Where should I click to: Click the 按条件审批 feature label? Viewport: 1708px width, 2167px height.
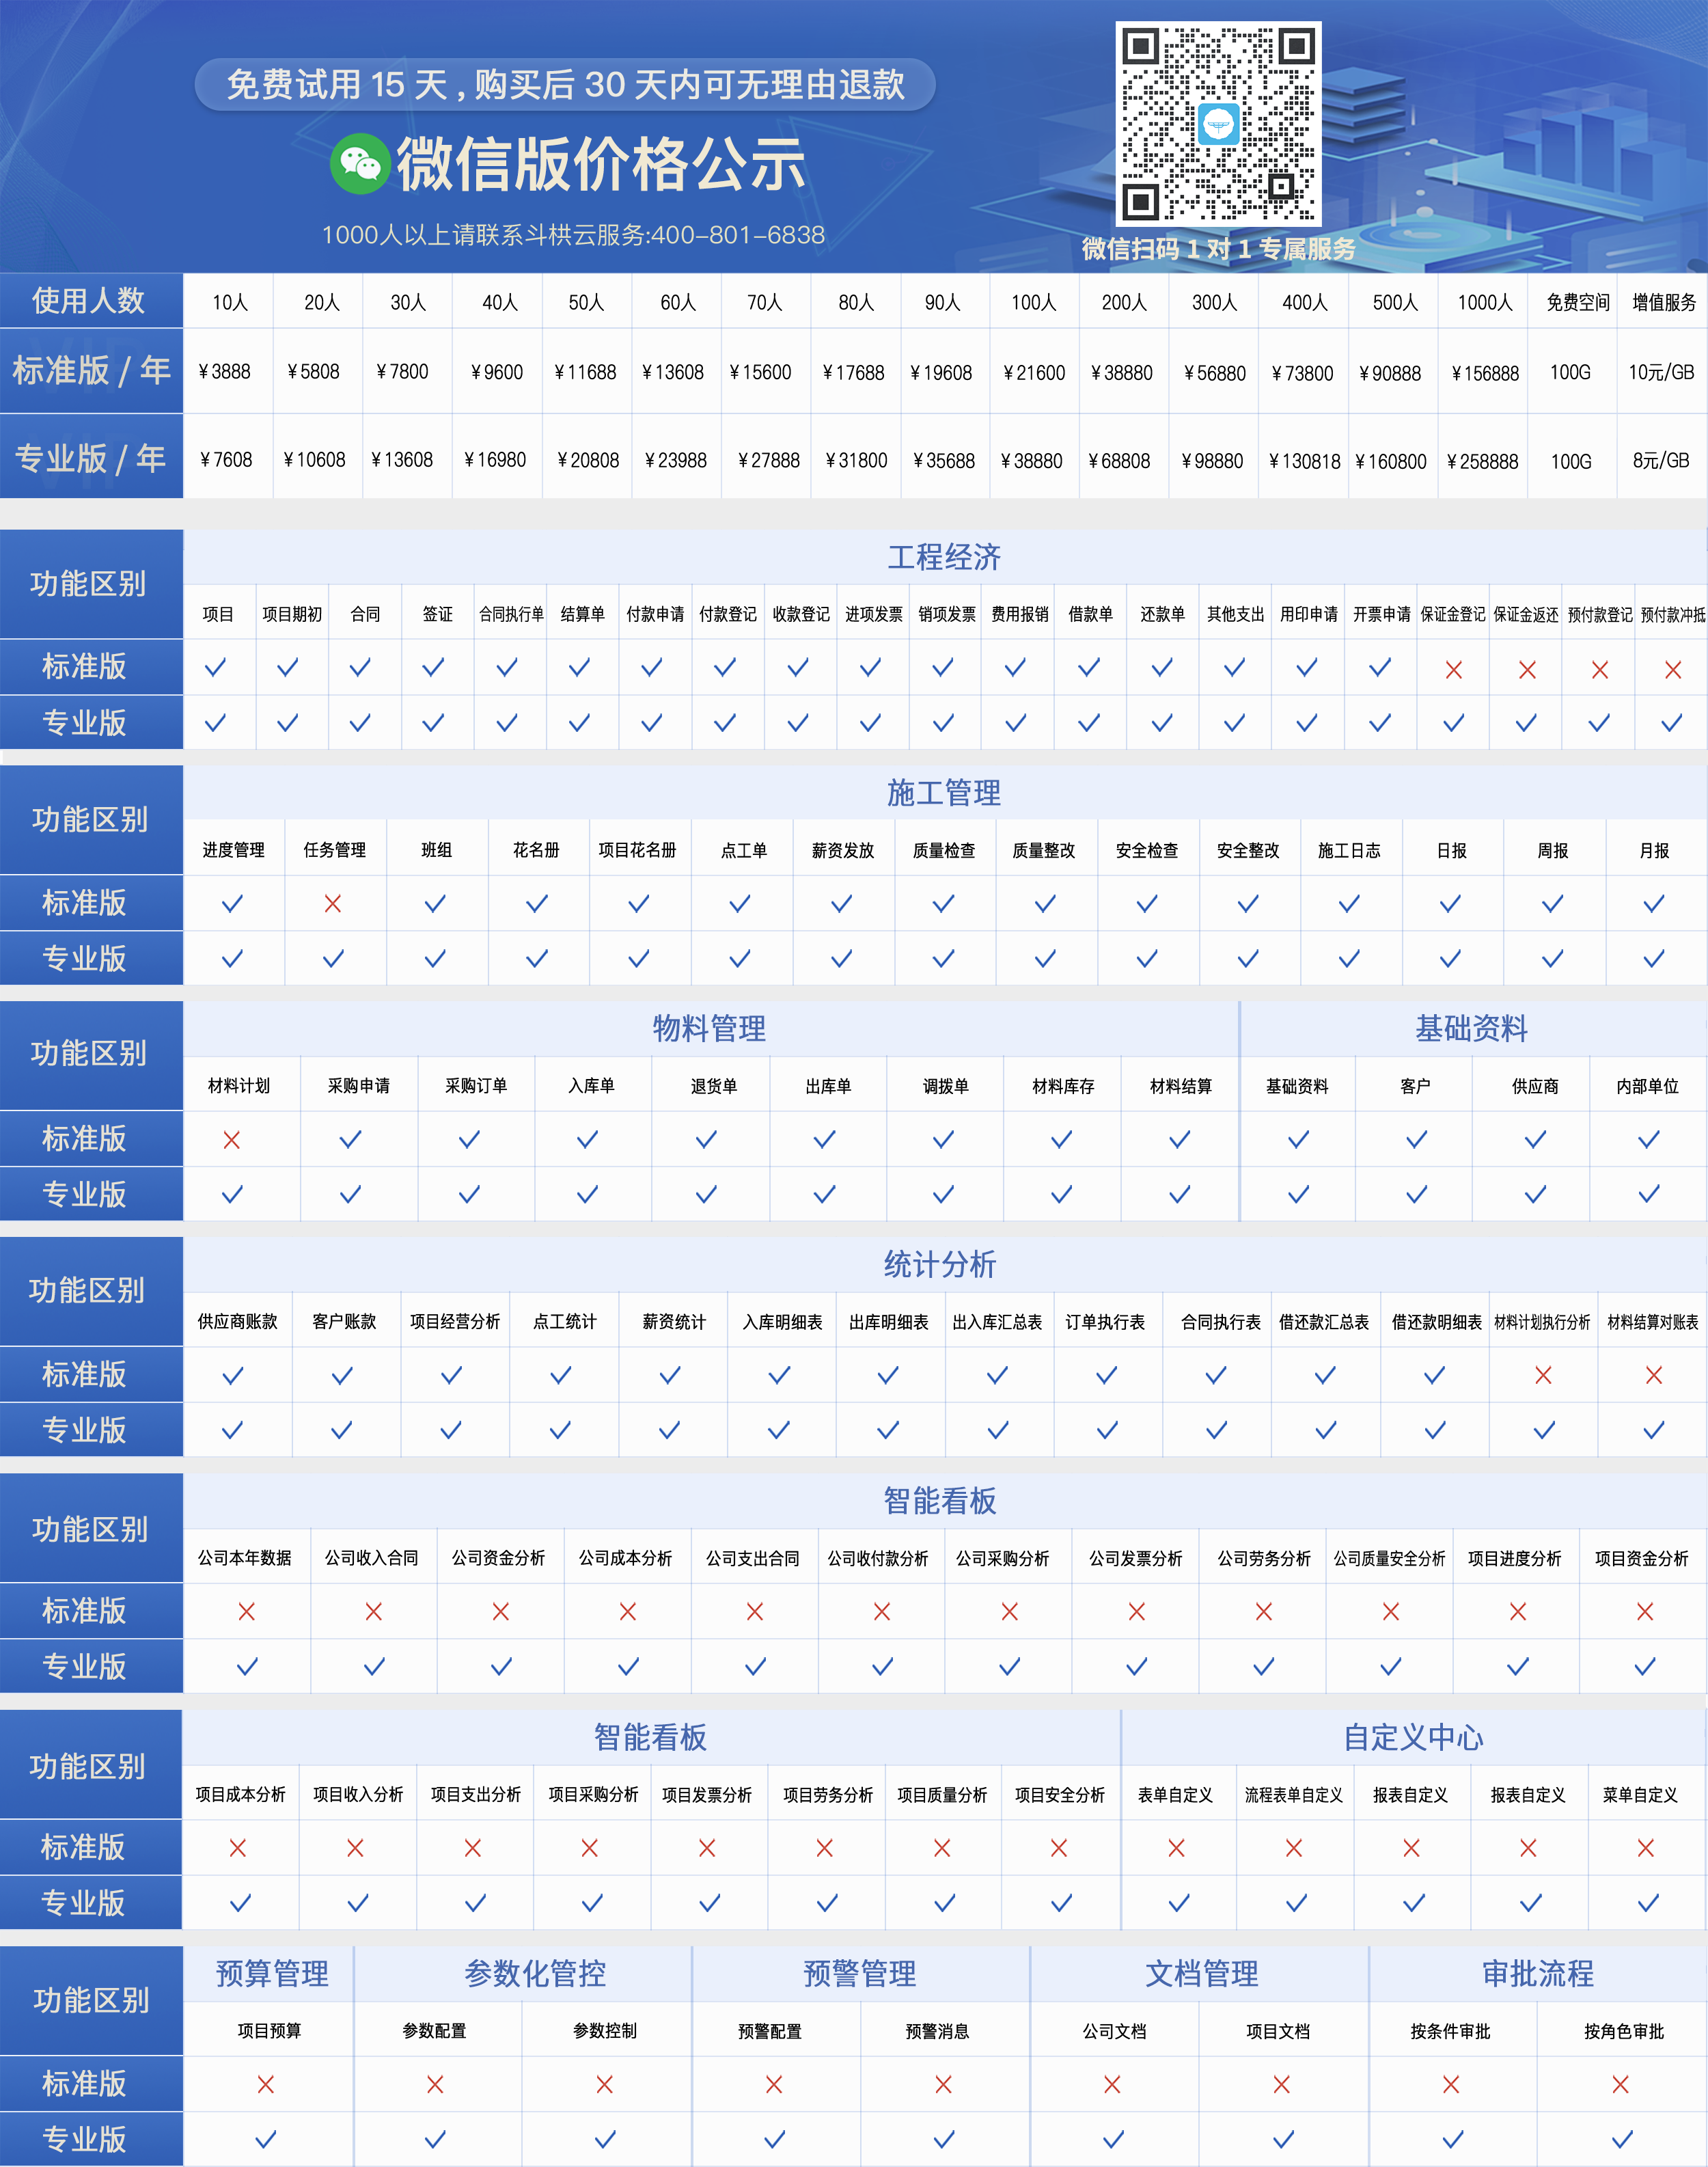coord(1450,2031)
